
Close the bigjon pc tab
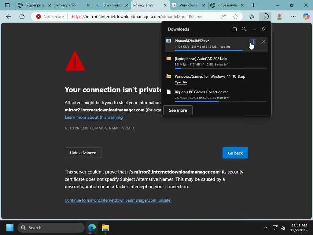point(50,6)
